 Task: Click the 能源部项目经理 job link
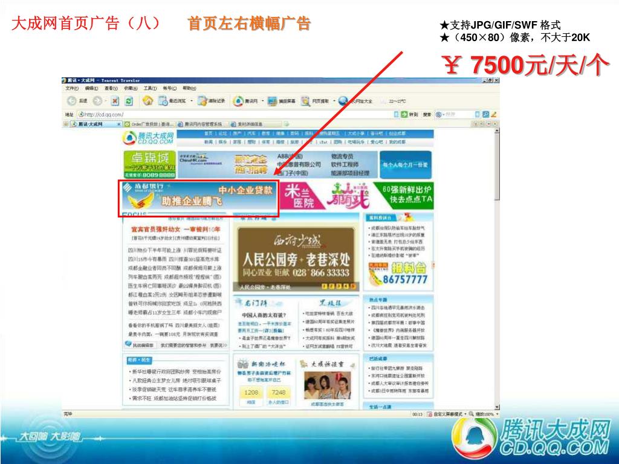coord(350,173)
